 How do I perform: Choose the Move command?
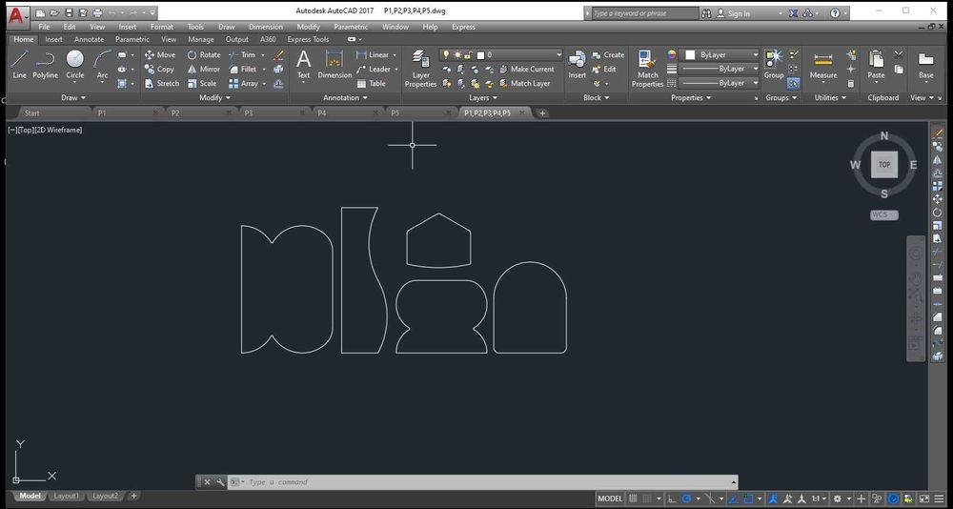click(x=160, y=54)
